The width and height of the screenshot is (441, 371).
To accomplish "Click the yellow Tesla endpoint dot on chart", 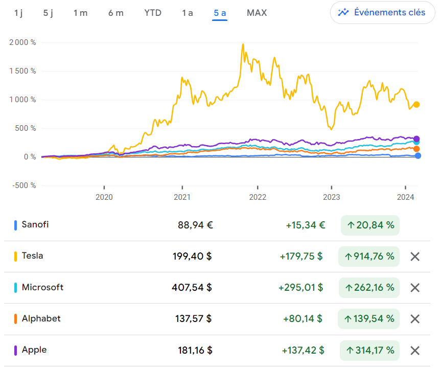I will pos(416,105).
